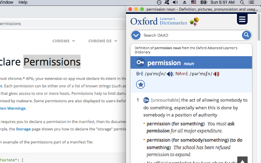This screenshot has width=261, height=163.
Task: Expand the dictionary selector chevron in search bar
Action: (x=136, y=35)
